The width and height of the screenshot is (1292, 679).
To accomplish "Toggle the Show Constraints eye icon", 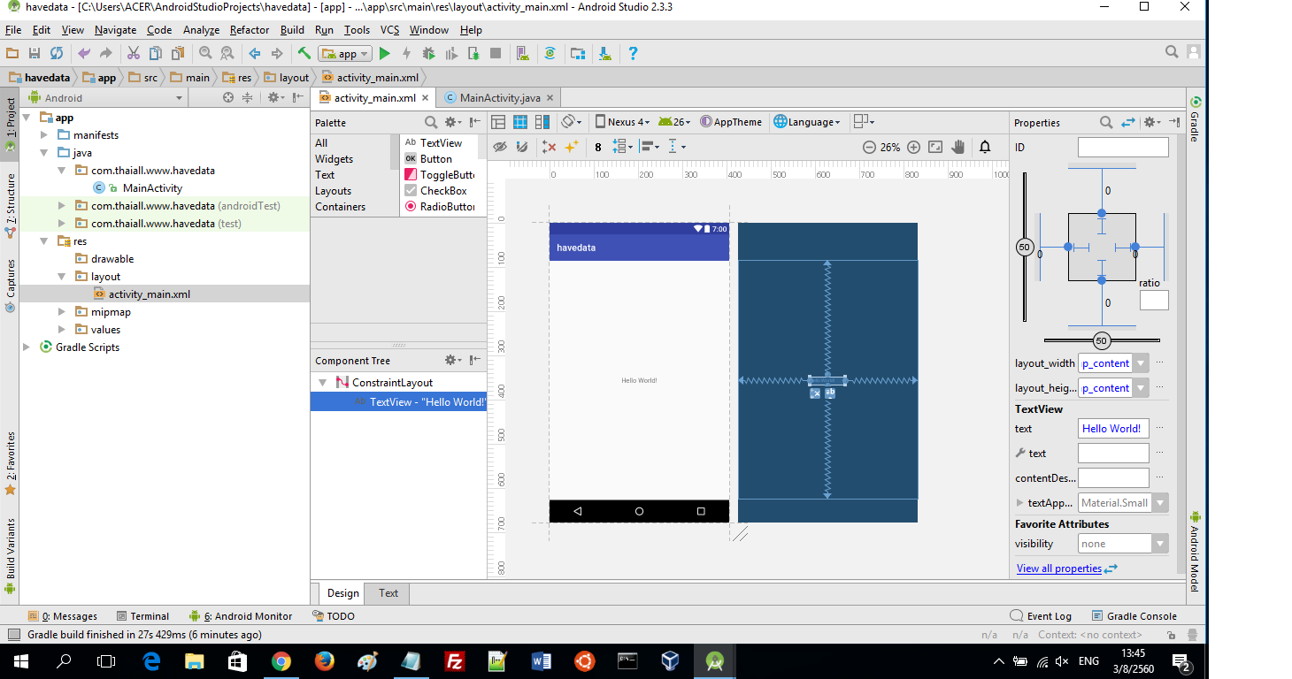I will click(x=500, y=147).
